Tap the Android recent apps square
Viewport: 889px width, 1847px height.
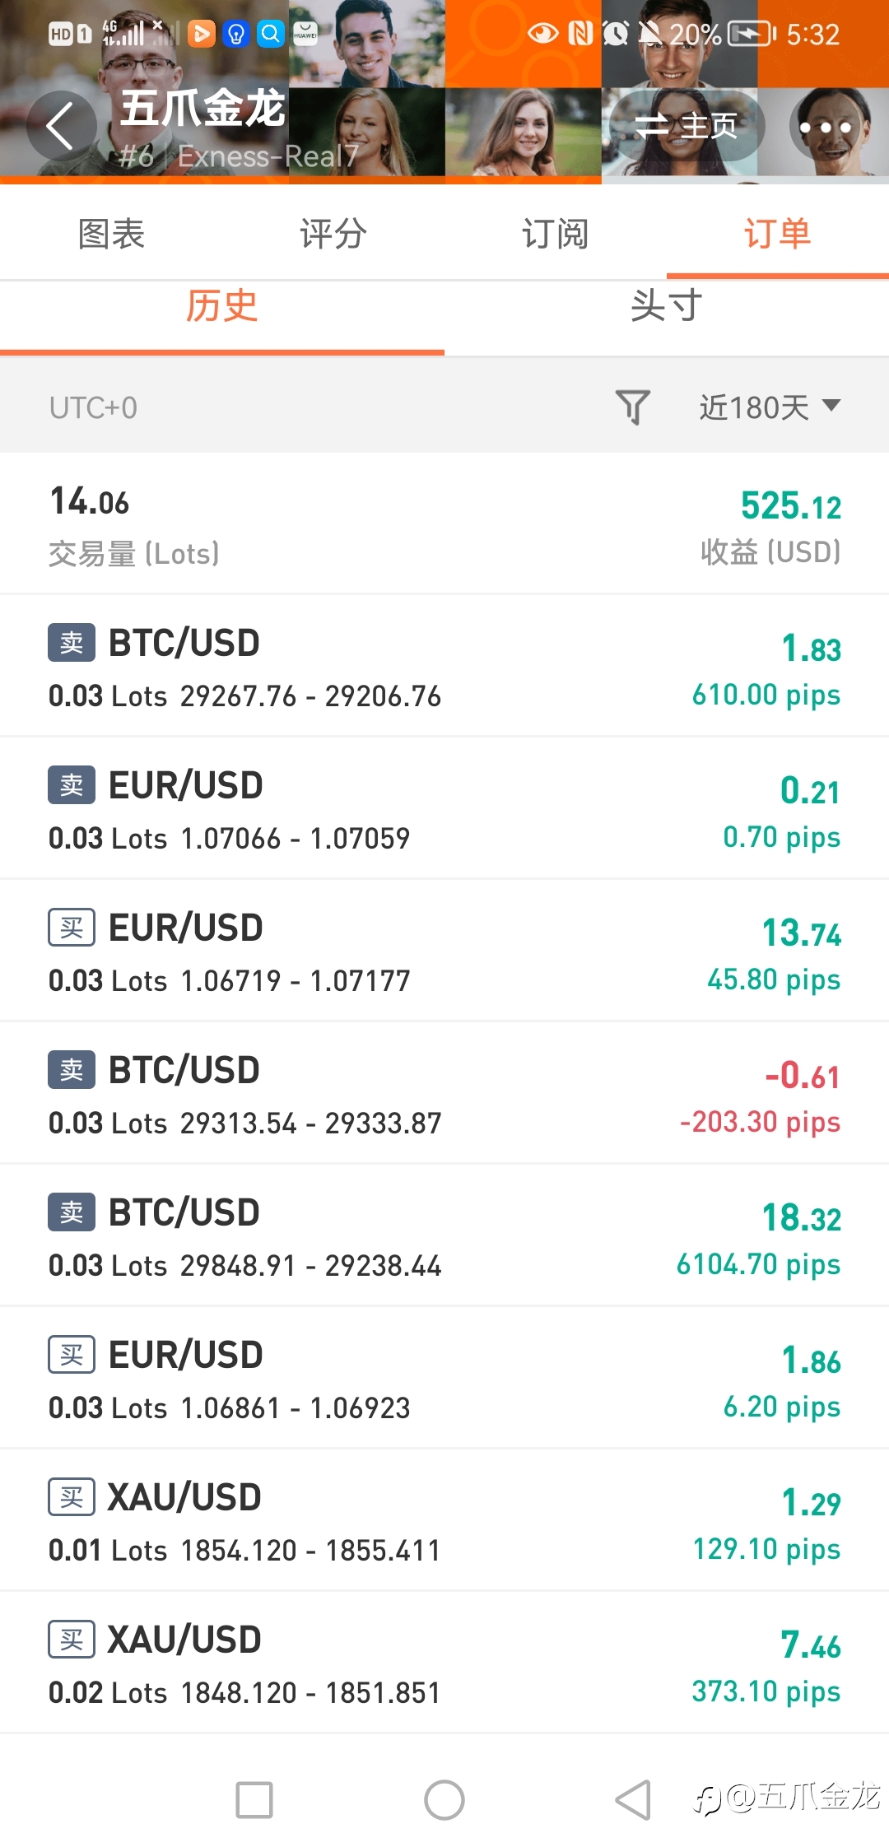click(254, 1800)
